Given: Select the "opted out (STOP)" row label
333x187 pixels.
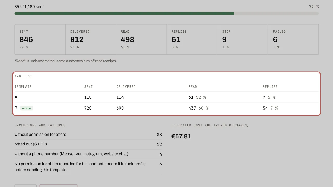Looking at the screenshot, I should [x=31, y=144].
